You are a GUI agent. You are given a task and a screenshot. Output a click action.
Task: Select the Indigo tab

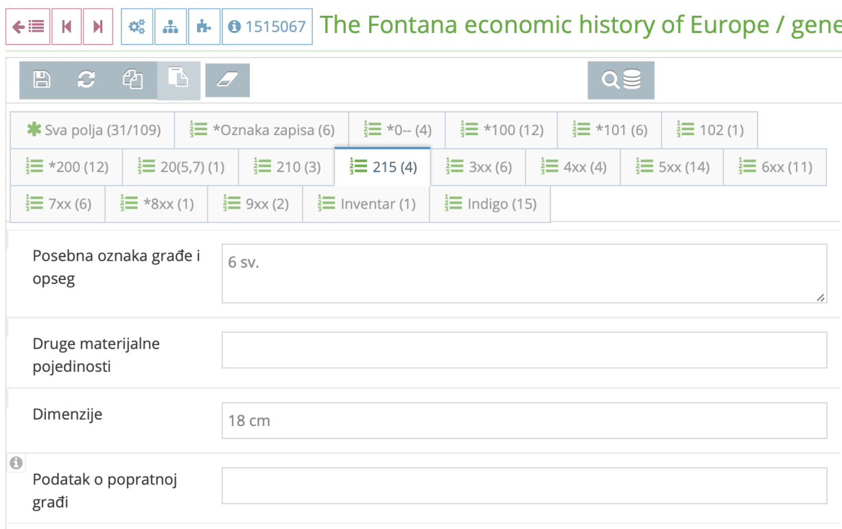(489, 204)
